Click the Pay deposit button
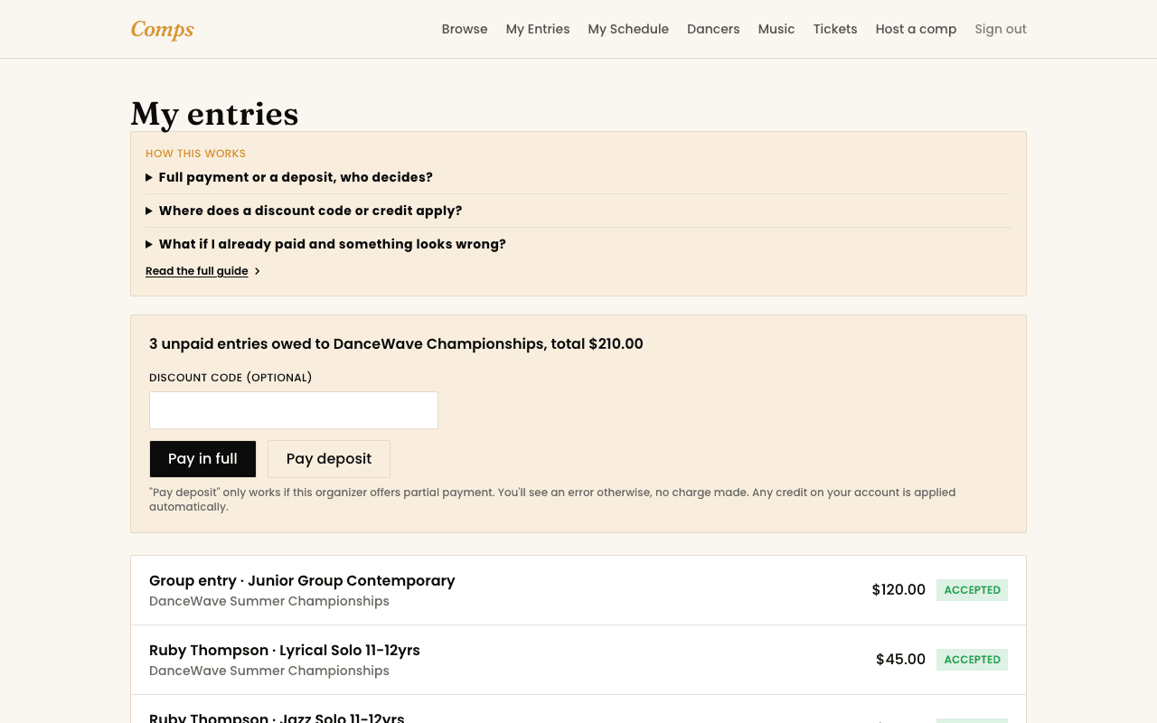 329,459
